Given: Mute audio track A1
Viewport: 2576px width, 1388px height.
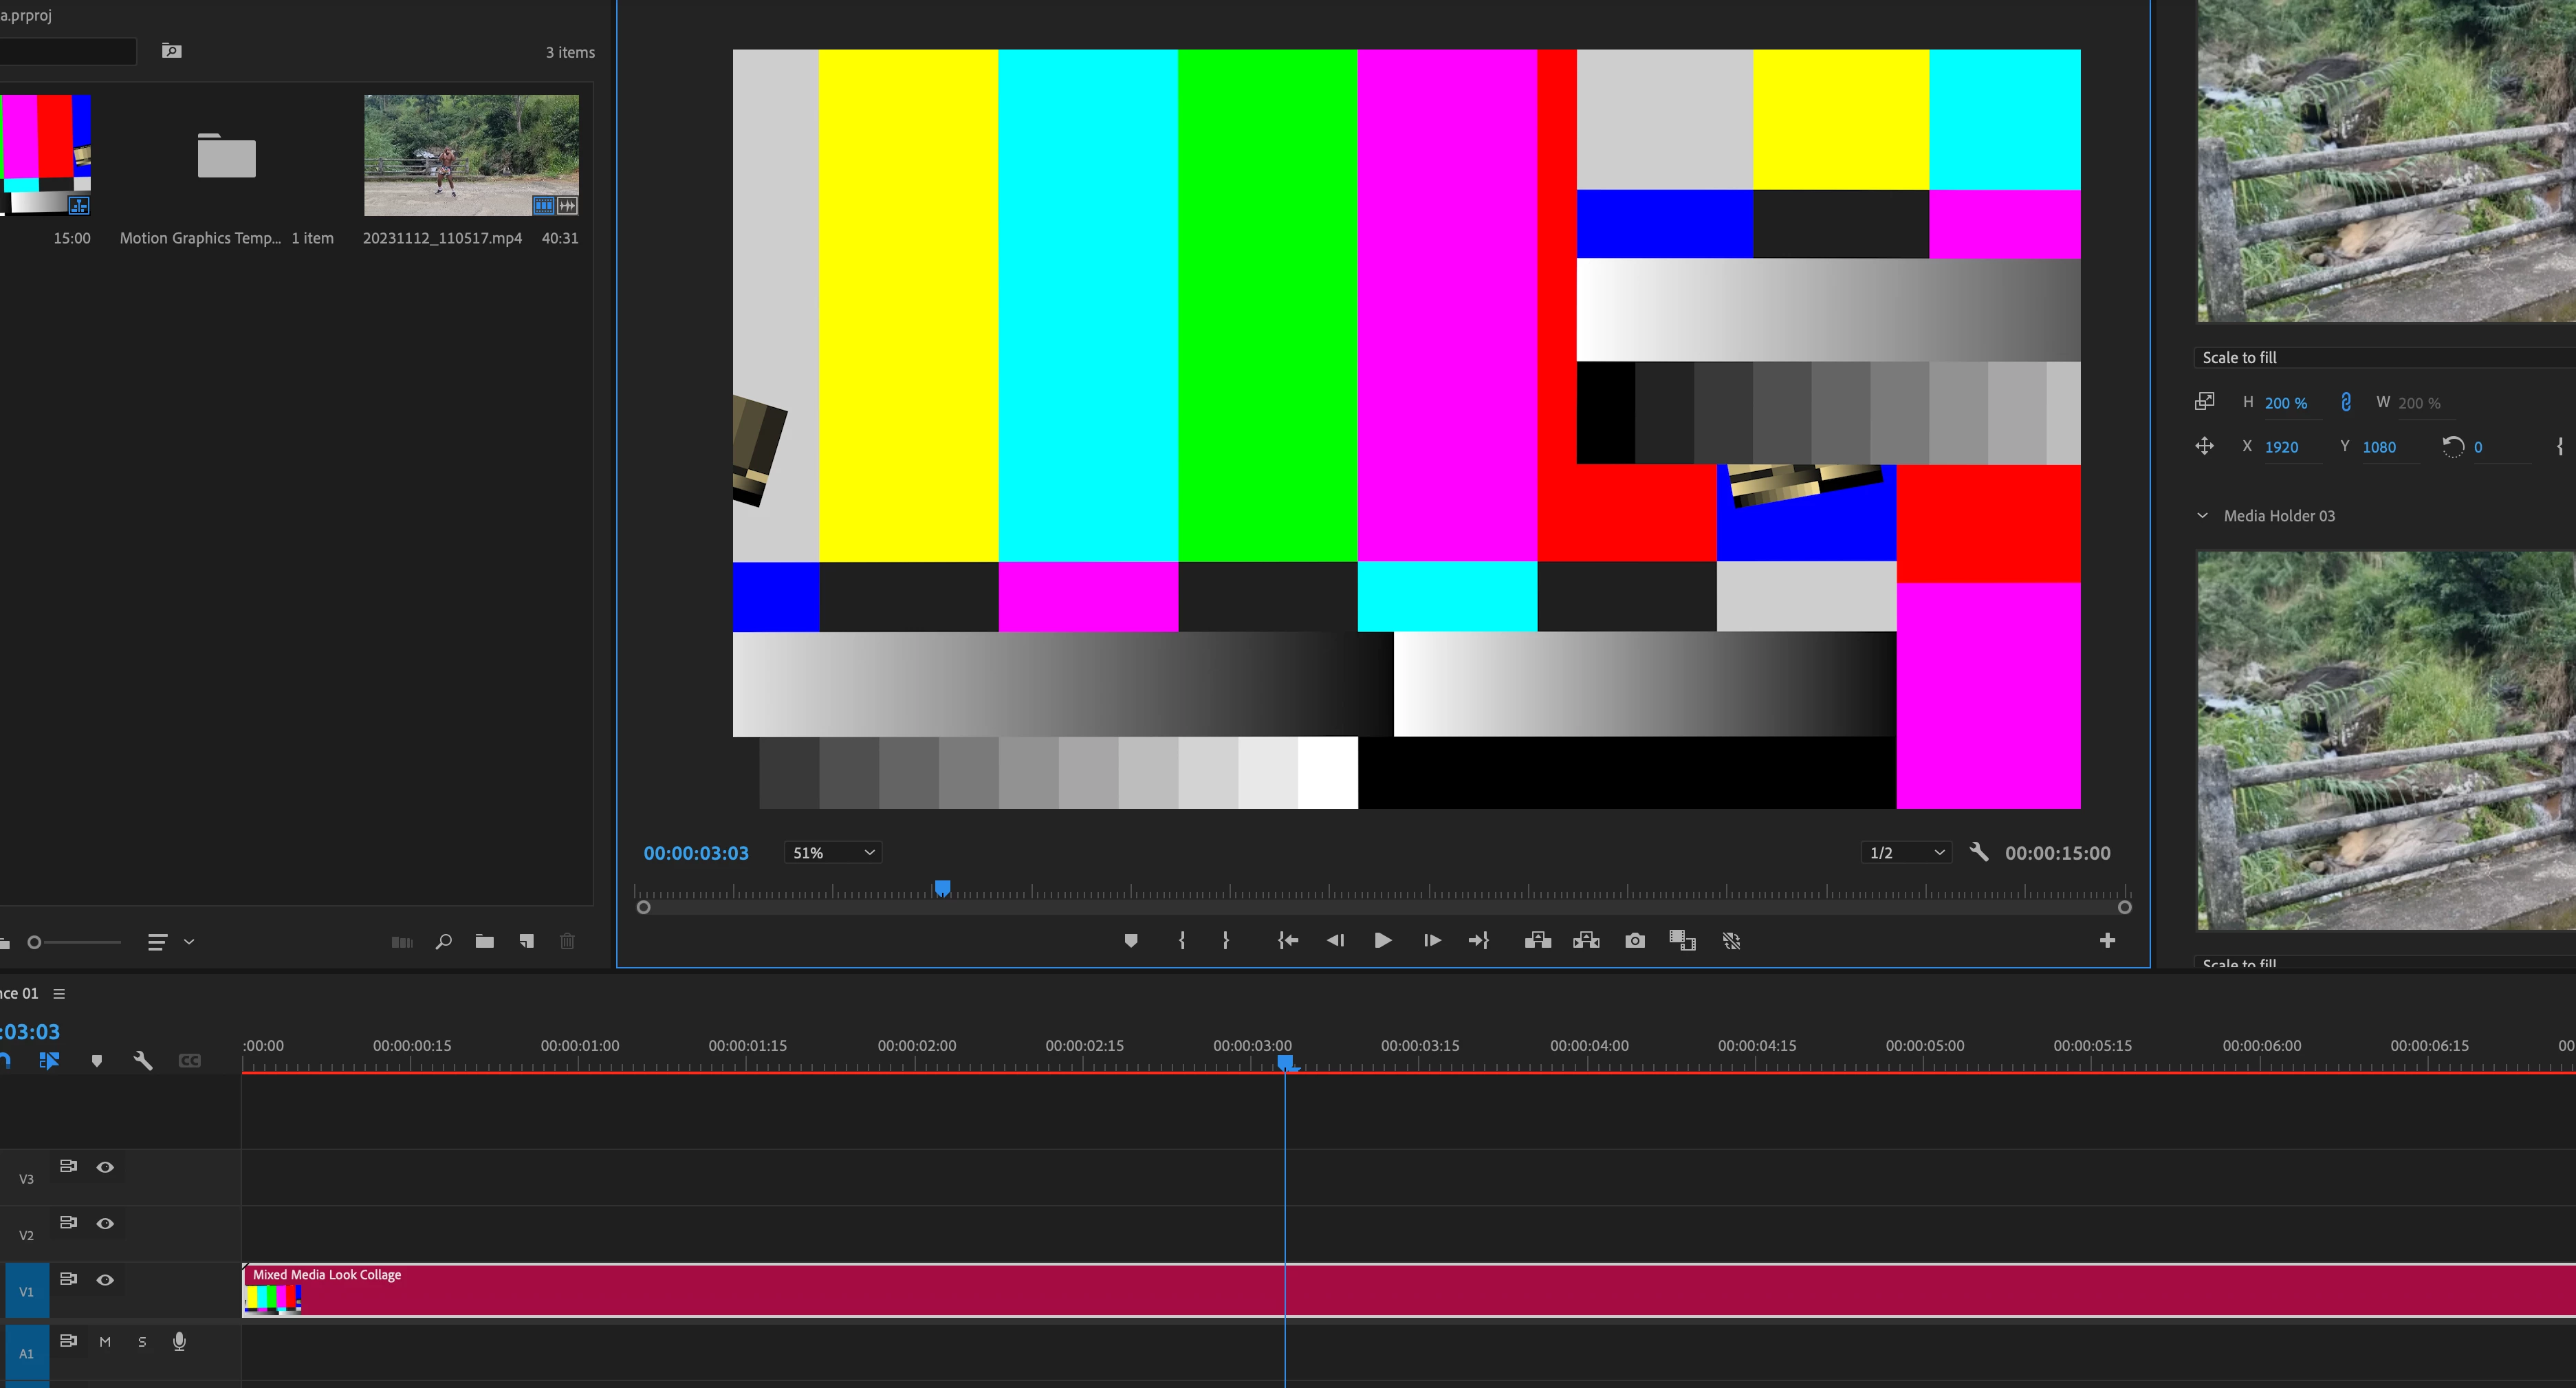Looking at the screenshot, I should point(105,1342).
